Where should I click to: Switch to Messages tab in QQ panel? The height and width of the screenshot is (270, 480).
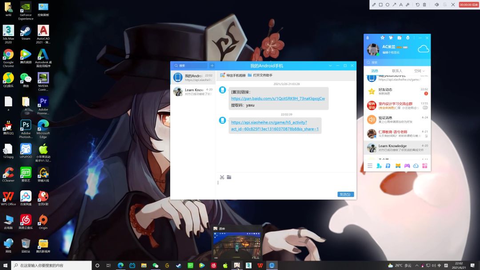(375, 71)
